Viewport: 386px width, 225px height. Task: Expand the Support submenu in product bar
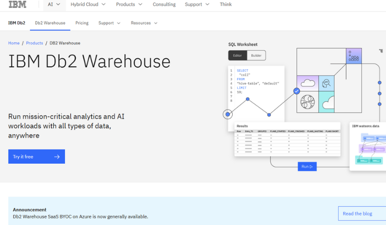tap(109, 23)
